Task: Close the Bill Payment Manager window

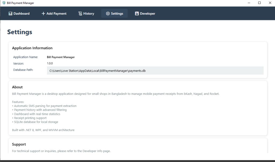Action: 270,3
